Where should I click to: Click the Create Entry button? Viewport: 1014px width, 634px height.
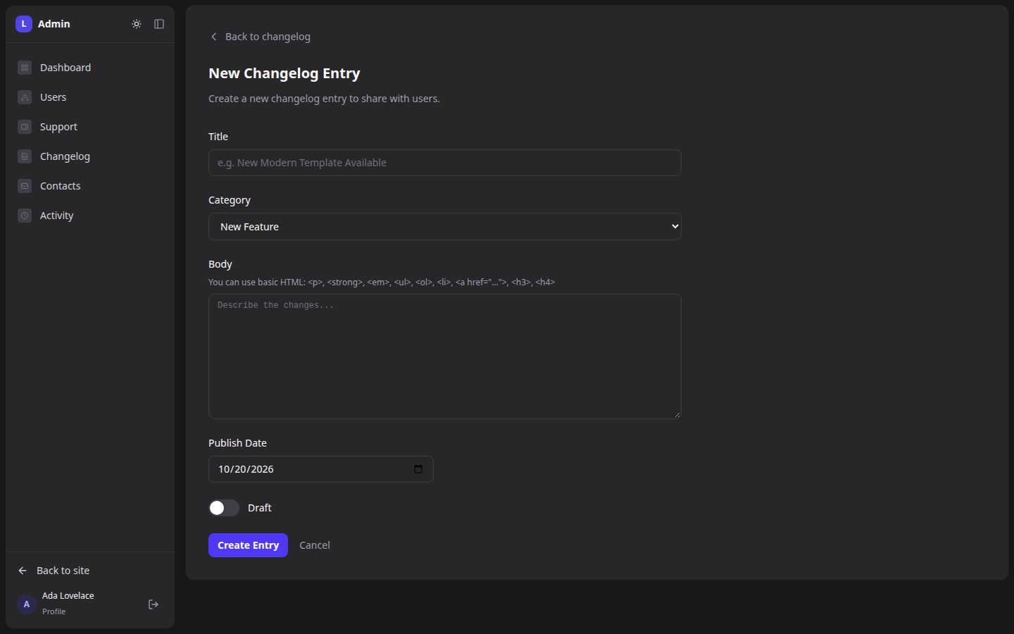click(x=248, y=545)
